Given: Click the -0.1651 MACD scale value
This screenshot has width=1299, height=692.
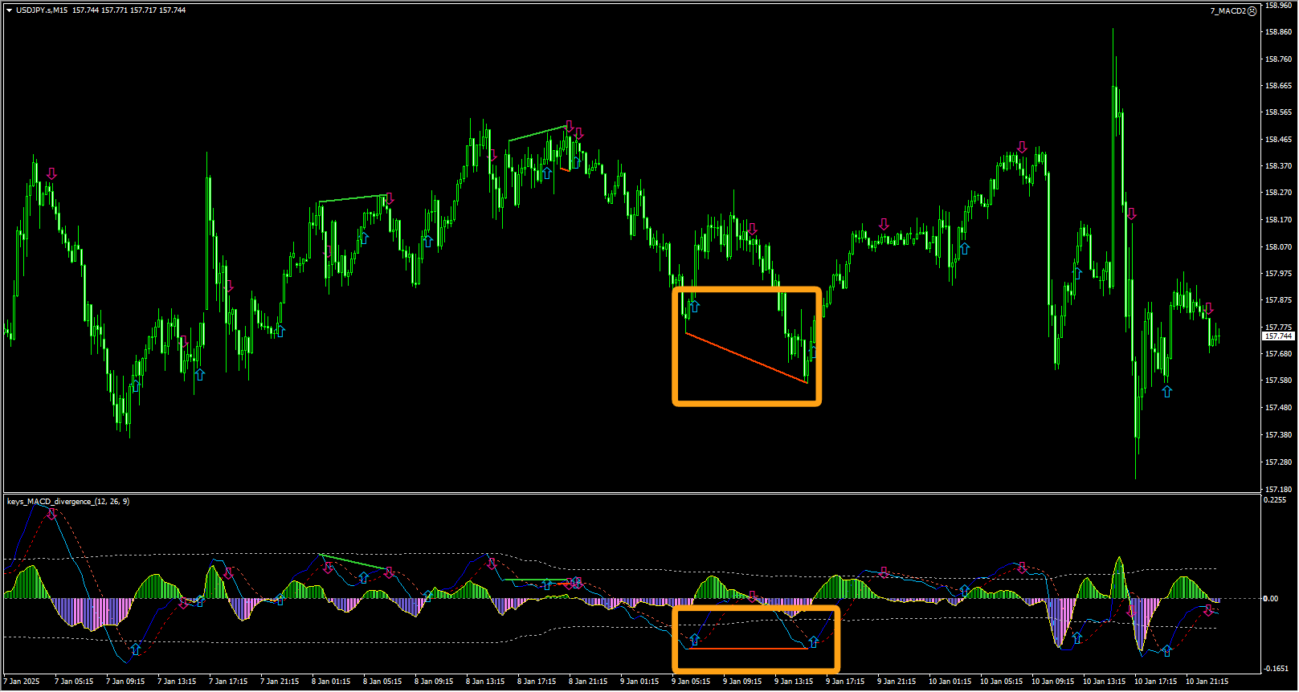Looking at the screenshot, I should pyautogui.click(x=1276, y=669).
